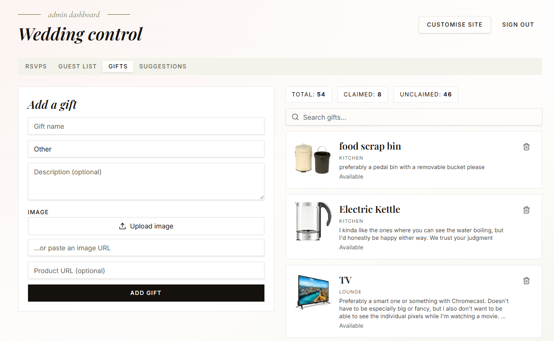Click the admin dashboard subtitle
This screenshot has width=554, height=341.
click(74, 15)
